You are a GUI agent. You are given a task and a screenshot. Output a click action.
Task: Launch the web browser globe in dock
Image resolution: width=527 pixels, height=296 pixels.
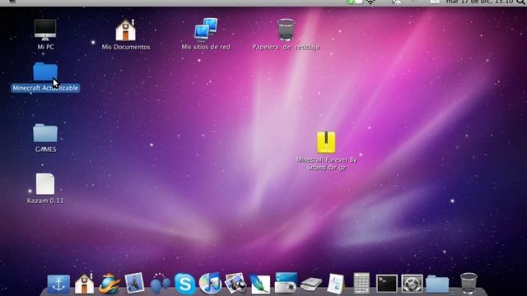(x=110, y=284)
